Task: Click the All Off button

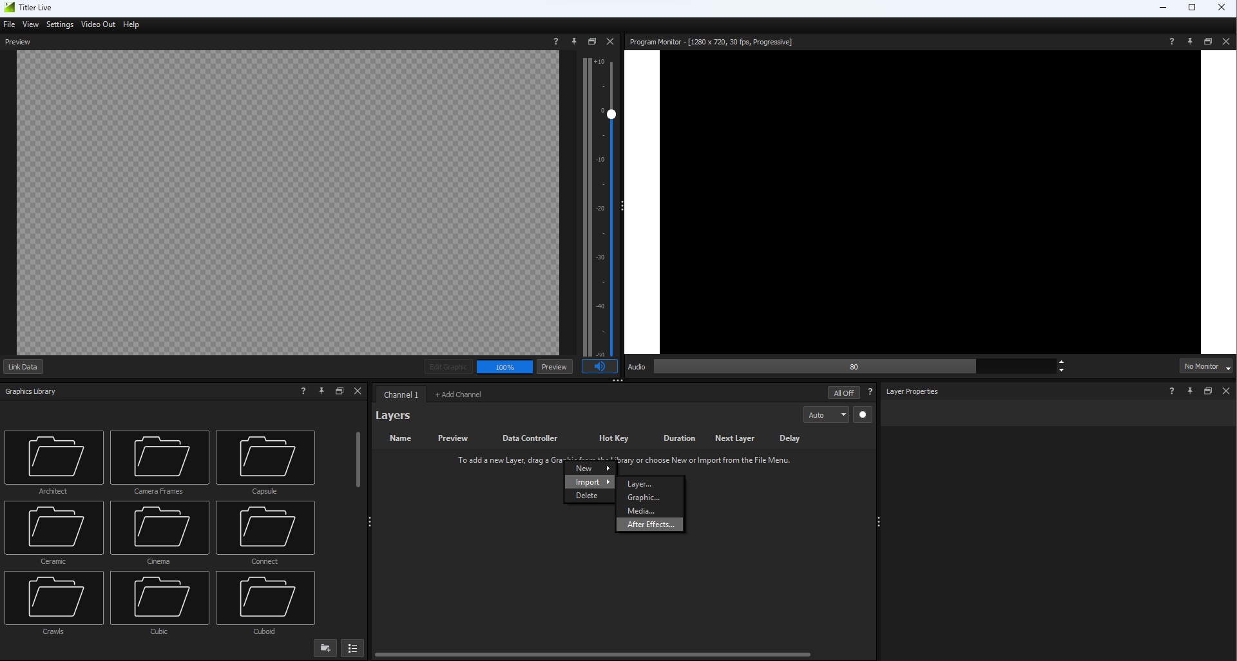Action: [x=843, y=393]
